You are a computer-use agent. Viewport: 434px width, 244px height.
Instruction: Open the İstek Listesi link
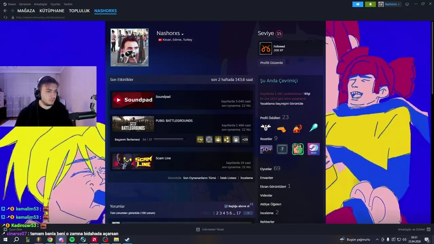(228, 178)
